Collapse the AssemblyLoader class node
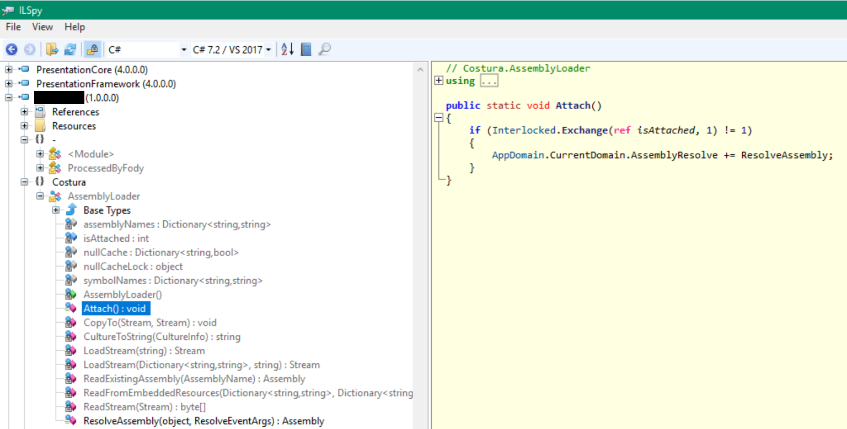847x429 pixels. tap(40, 196)
